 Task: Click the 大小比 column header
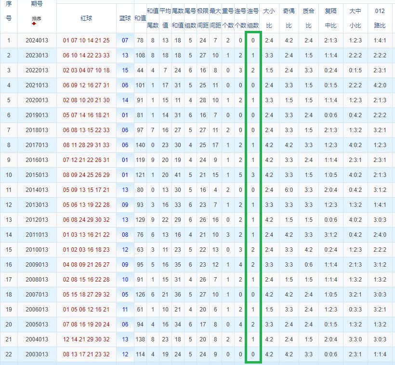pos(269,18)
